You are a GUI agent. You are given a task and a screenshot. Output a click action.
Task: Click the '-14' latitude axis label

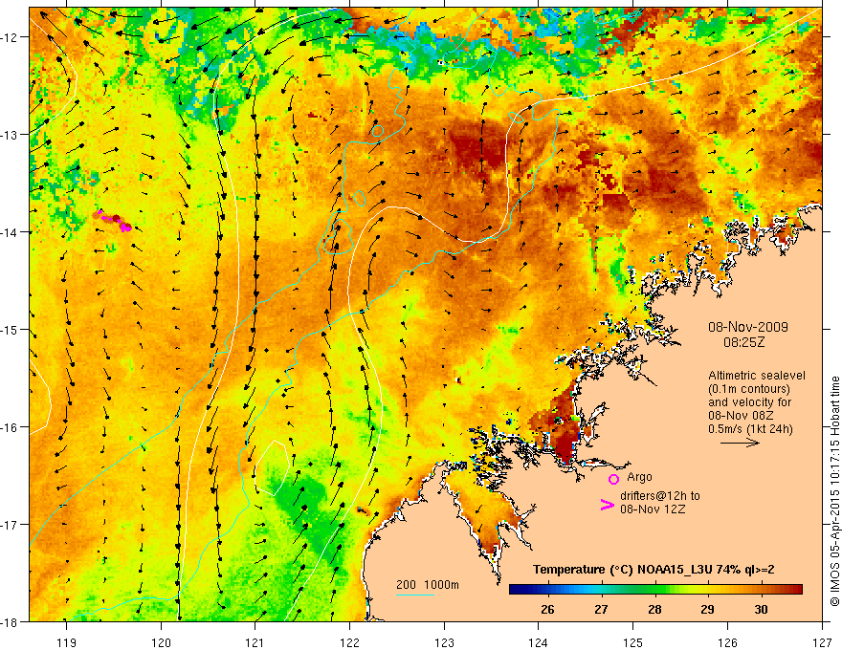point(10,232)
